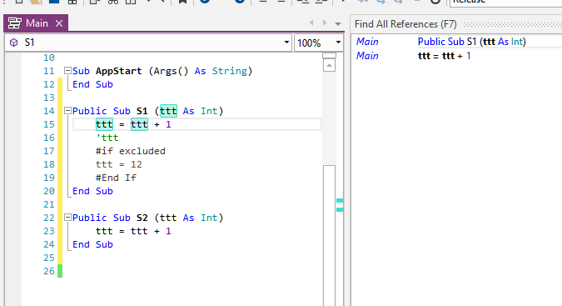Viewport: 562px width, 306px height.
Task: Click the Find All References (F7) panel title
Action: click(x=405, y=24)
